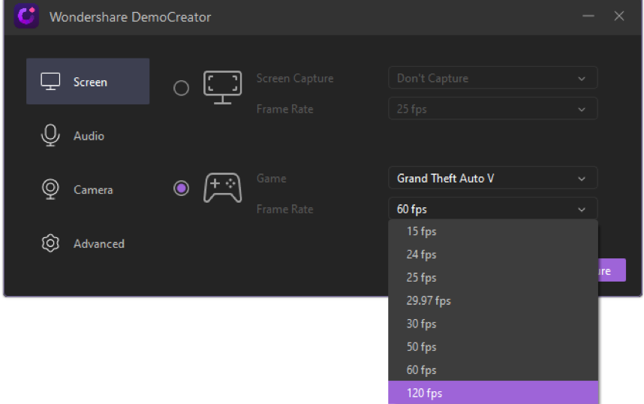Click the webcam icon beside Camera
This screenshot has height=404, width=644.
(50, 189)
